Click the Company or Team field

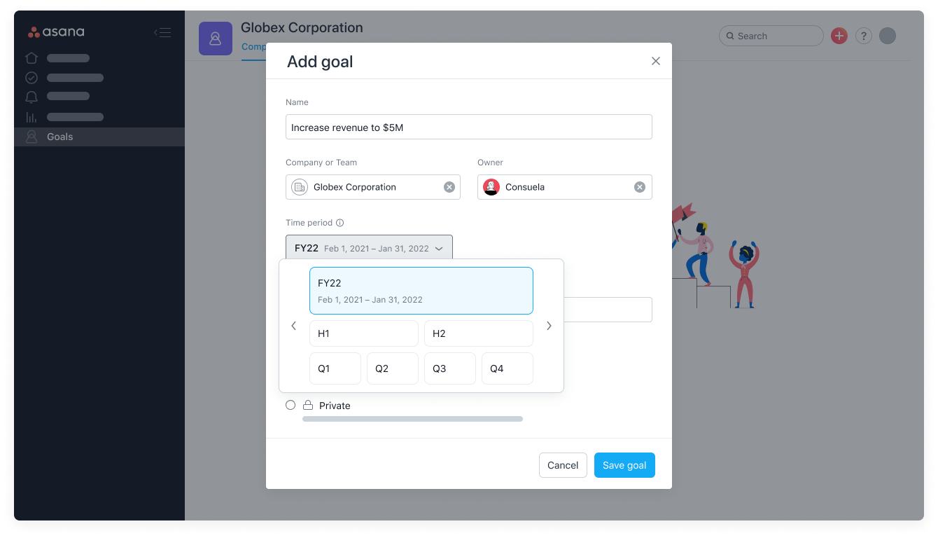tap(373, 187)
